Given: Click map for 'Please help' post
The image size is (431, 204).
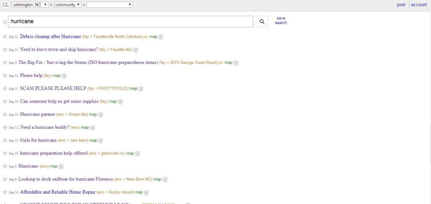Looking at the screenshot, I should tap(57, 75).
